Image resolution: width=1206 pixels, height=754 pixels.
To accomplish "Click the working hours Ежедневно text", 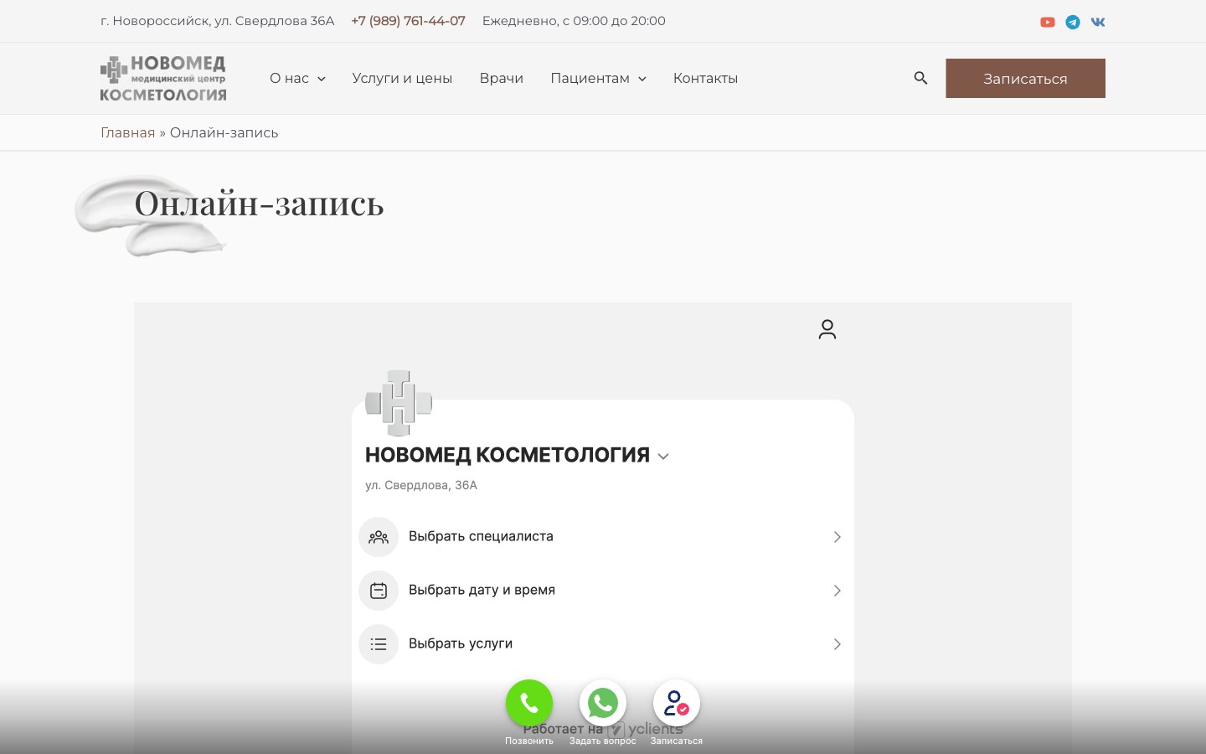I will [574, 21].
